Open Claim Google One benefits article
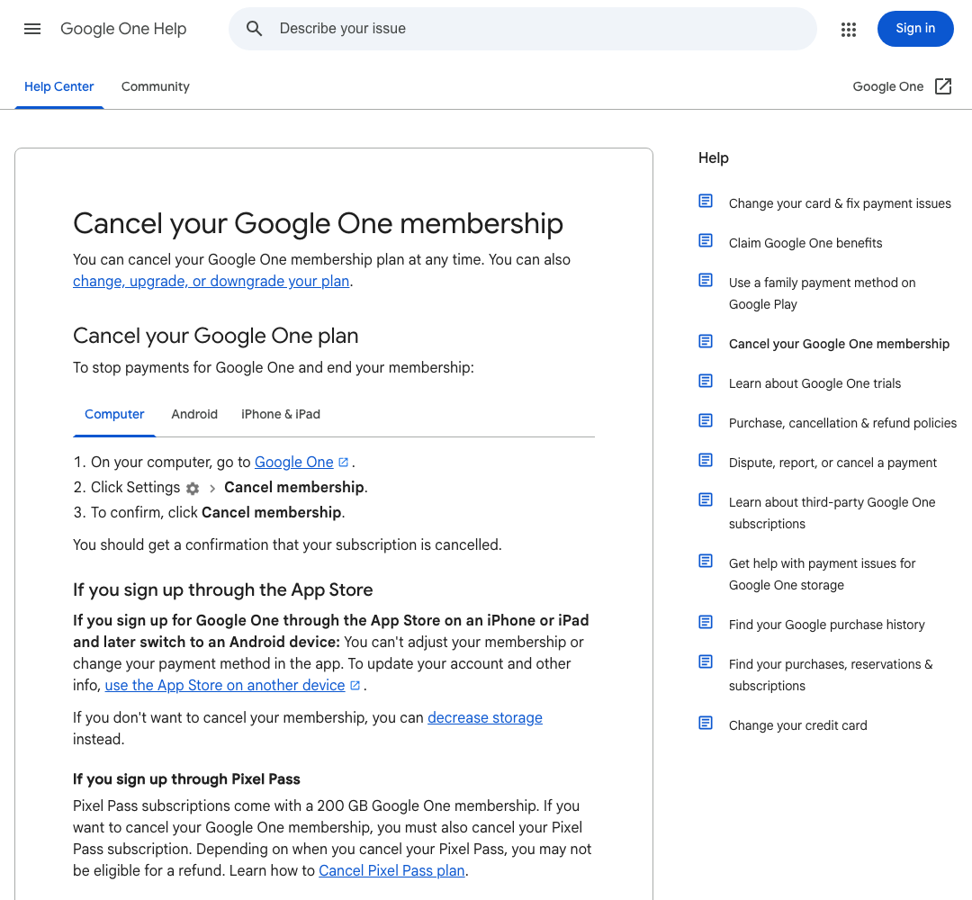This screenshot has height=900, width=972. [805, 243]
